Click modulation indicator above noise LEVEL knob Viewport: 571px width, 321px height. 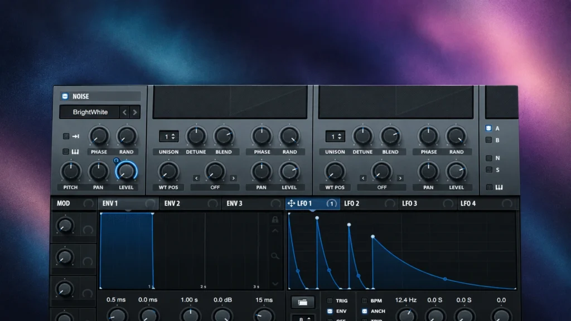(116, 160)
